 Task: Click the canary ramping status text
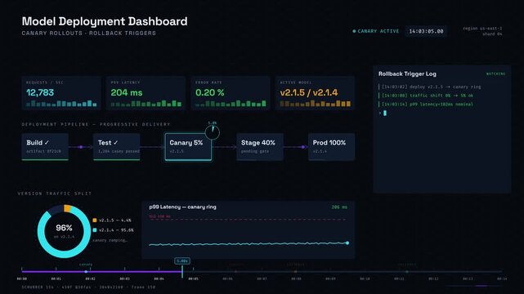(110, 240)
